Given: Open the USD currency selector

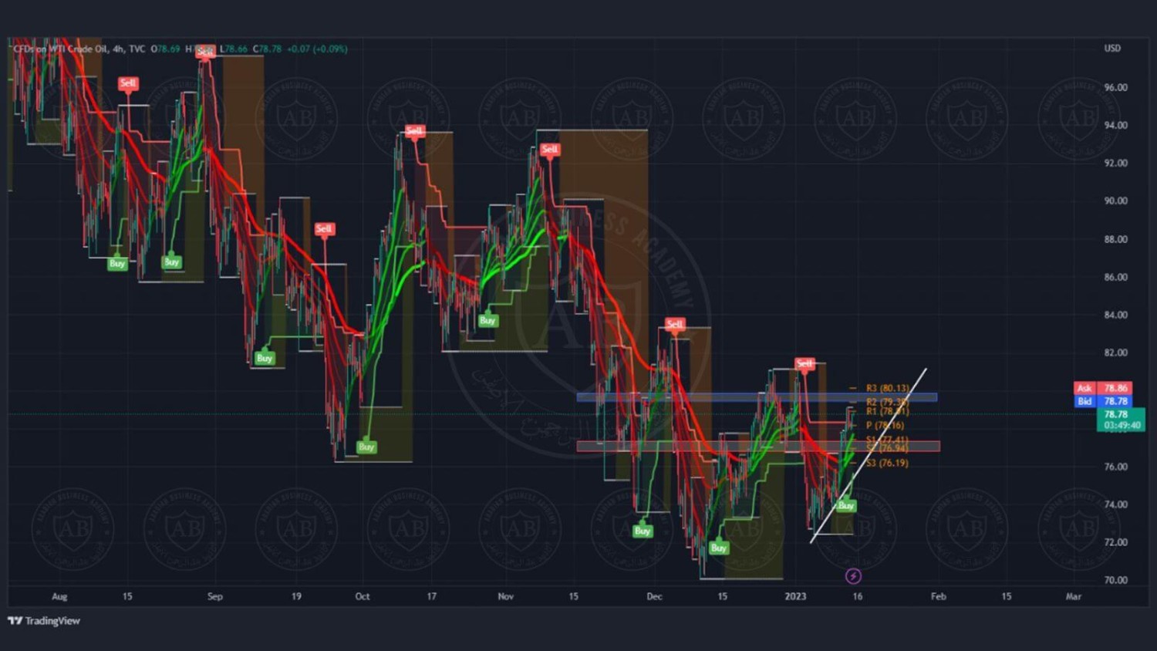Looking at the screenshot, I should [1112, 48].
